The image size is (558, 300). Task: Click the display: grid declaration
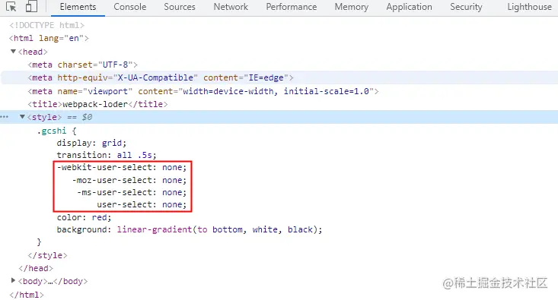click(x=91, y=143)
